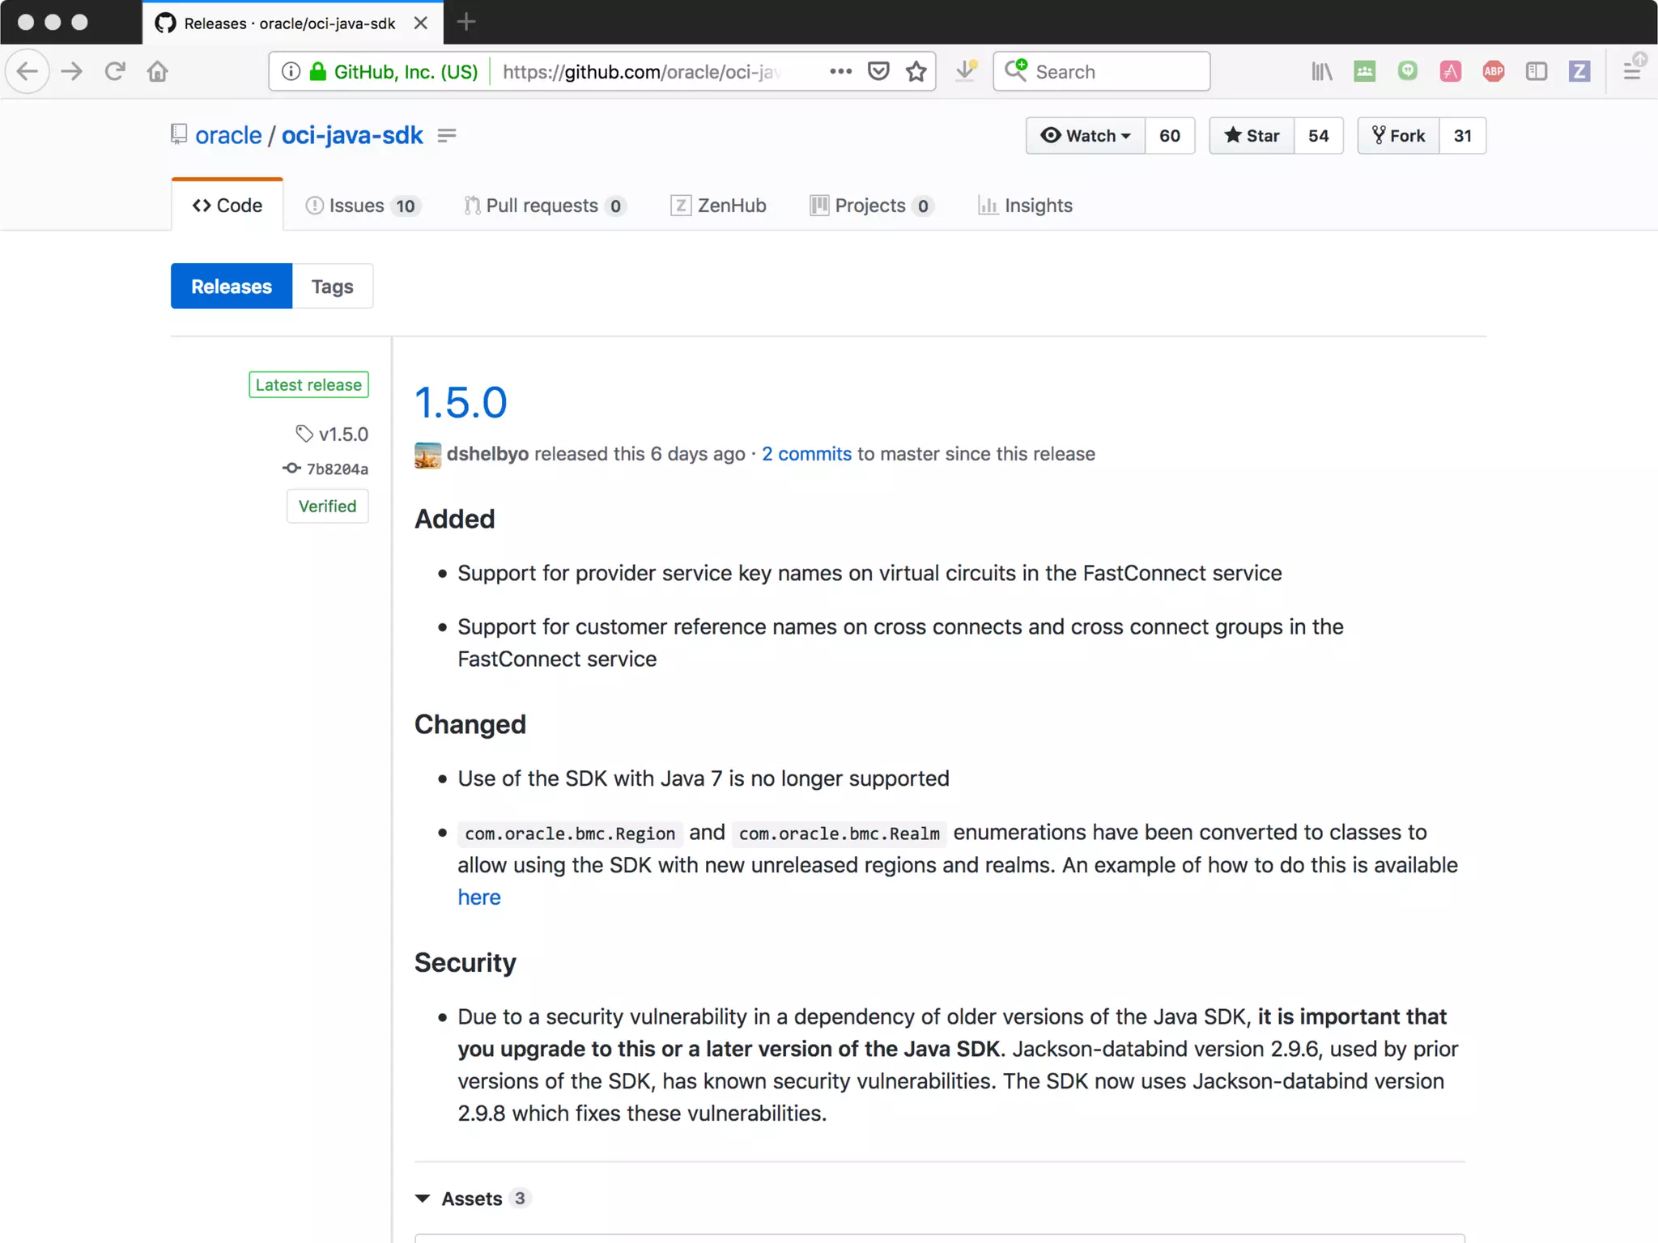Star the oci-java-sdk repository

1252,135
